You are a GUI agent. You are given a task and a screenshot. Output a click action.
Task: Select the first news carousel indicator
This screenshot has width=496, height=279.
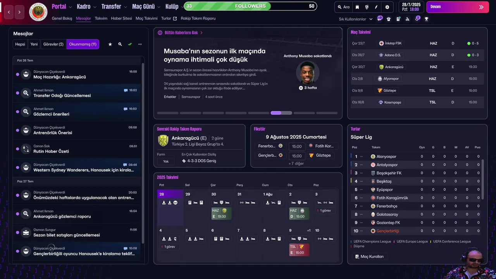(168, 113)
